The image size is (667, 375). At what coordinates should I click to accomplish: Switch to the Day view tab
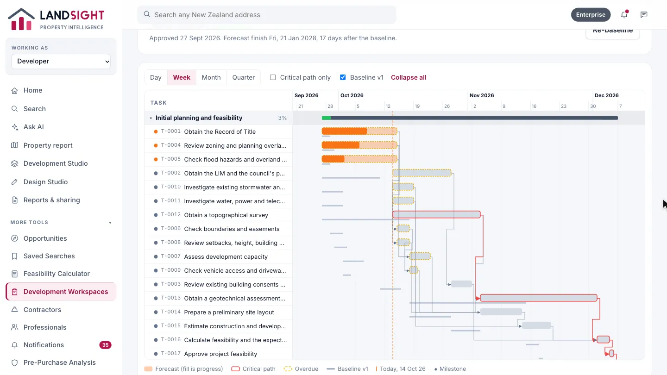pos(156,77)
